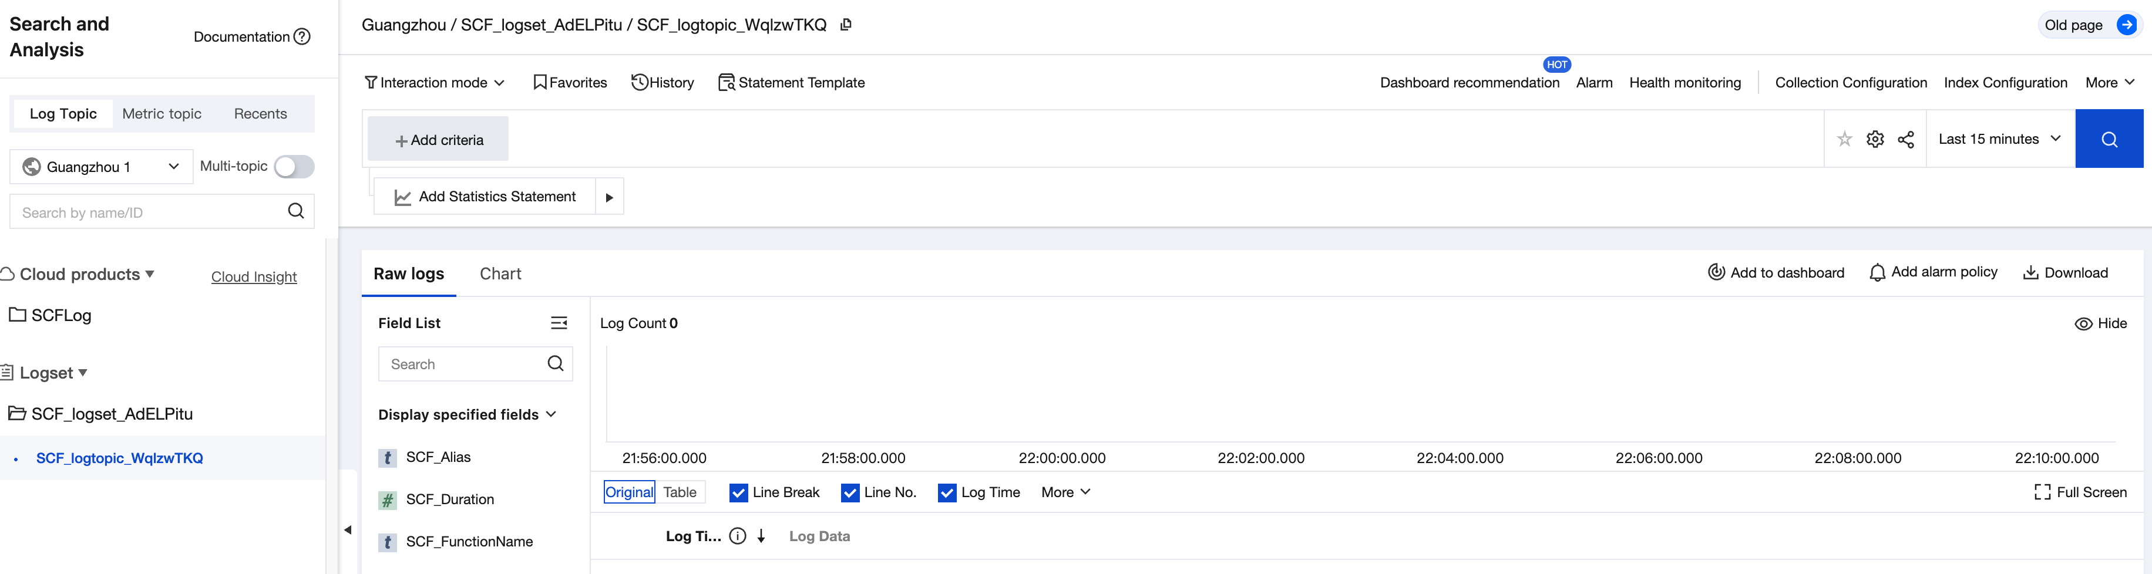
Task: Focus the Field List search box
Action: click(475, 364)
